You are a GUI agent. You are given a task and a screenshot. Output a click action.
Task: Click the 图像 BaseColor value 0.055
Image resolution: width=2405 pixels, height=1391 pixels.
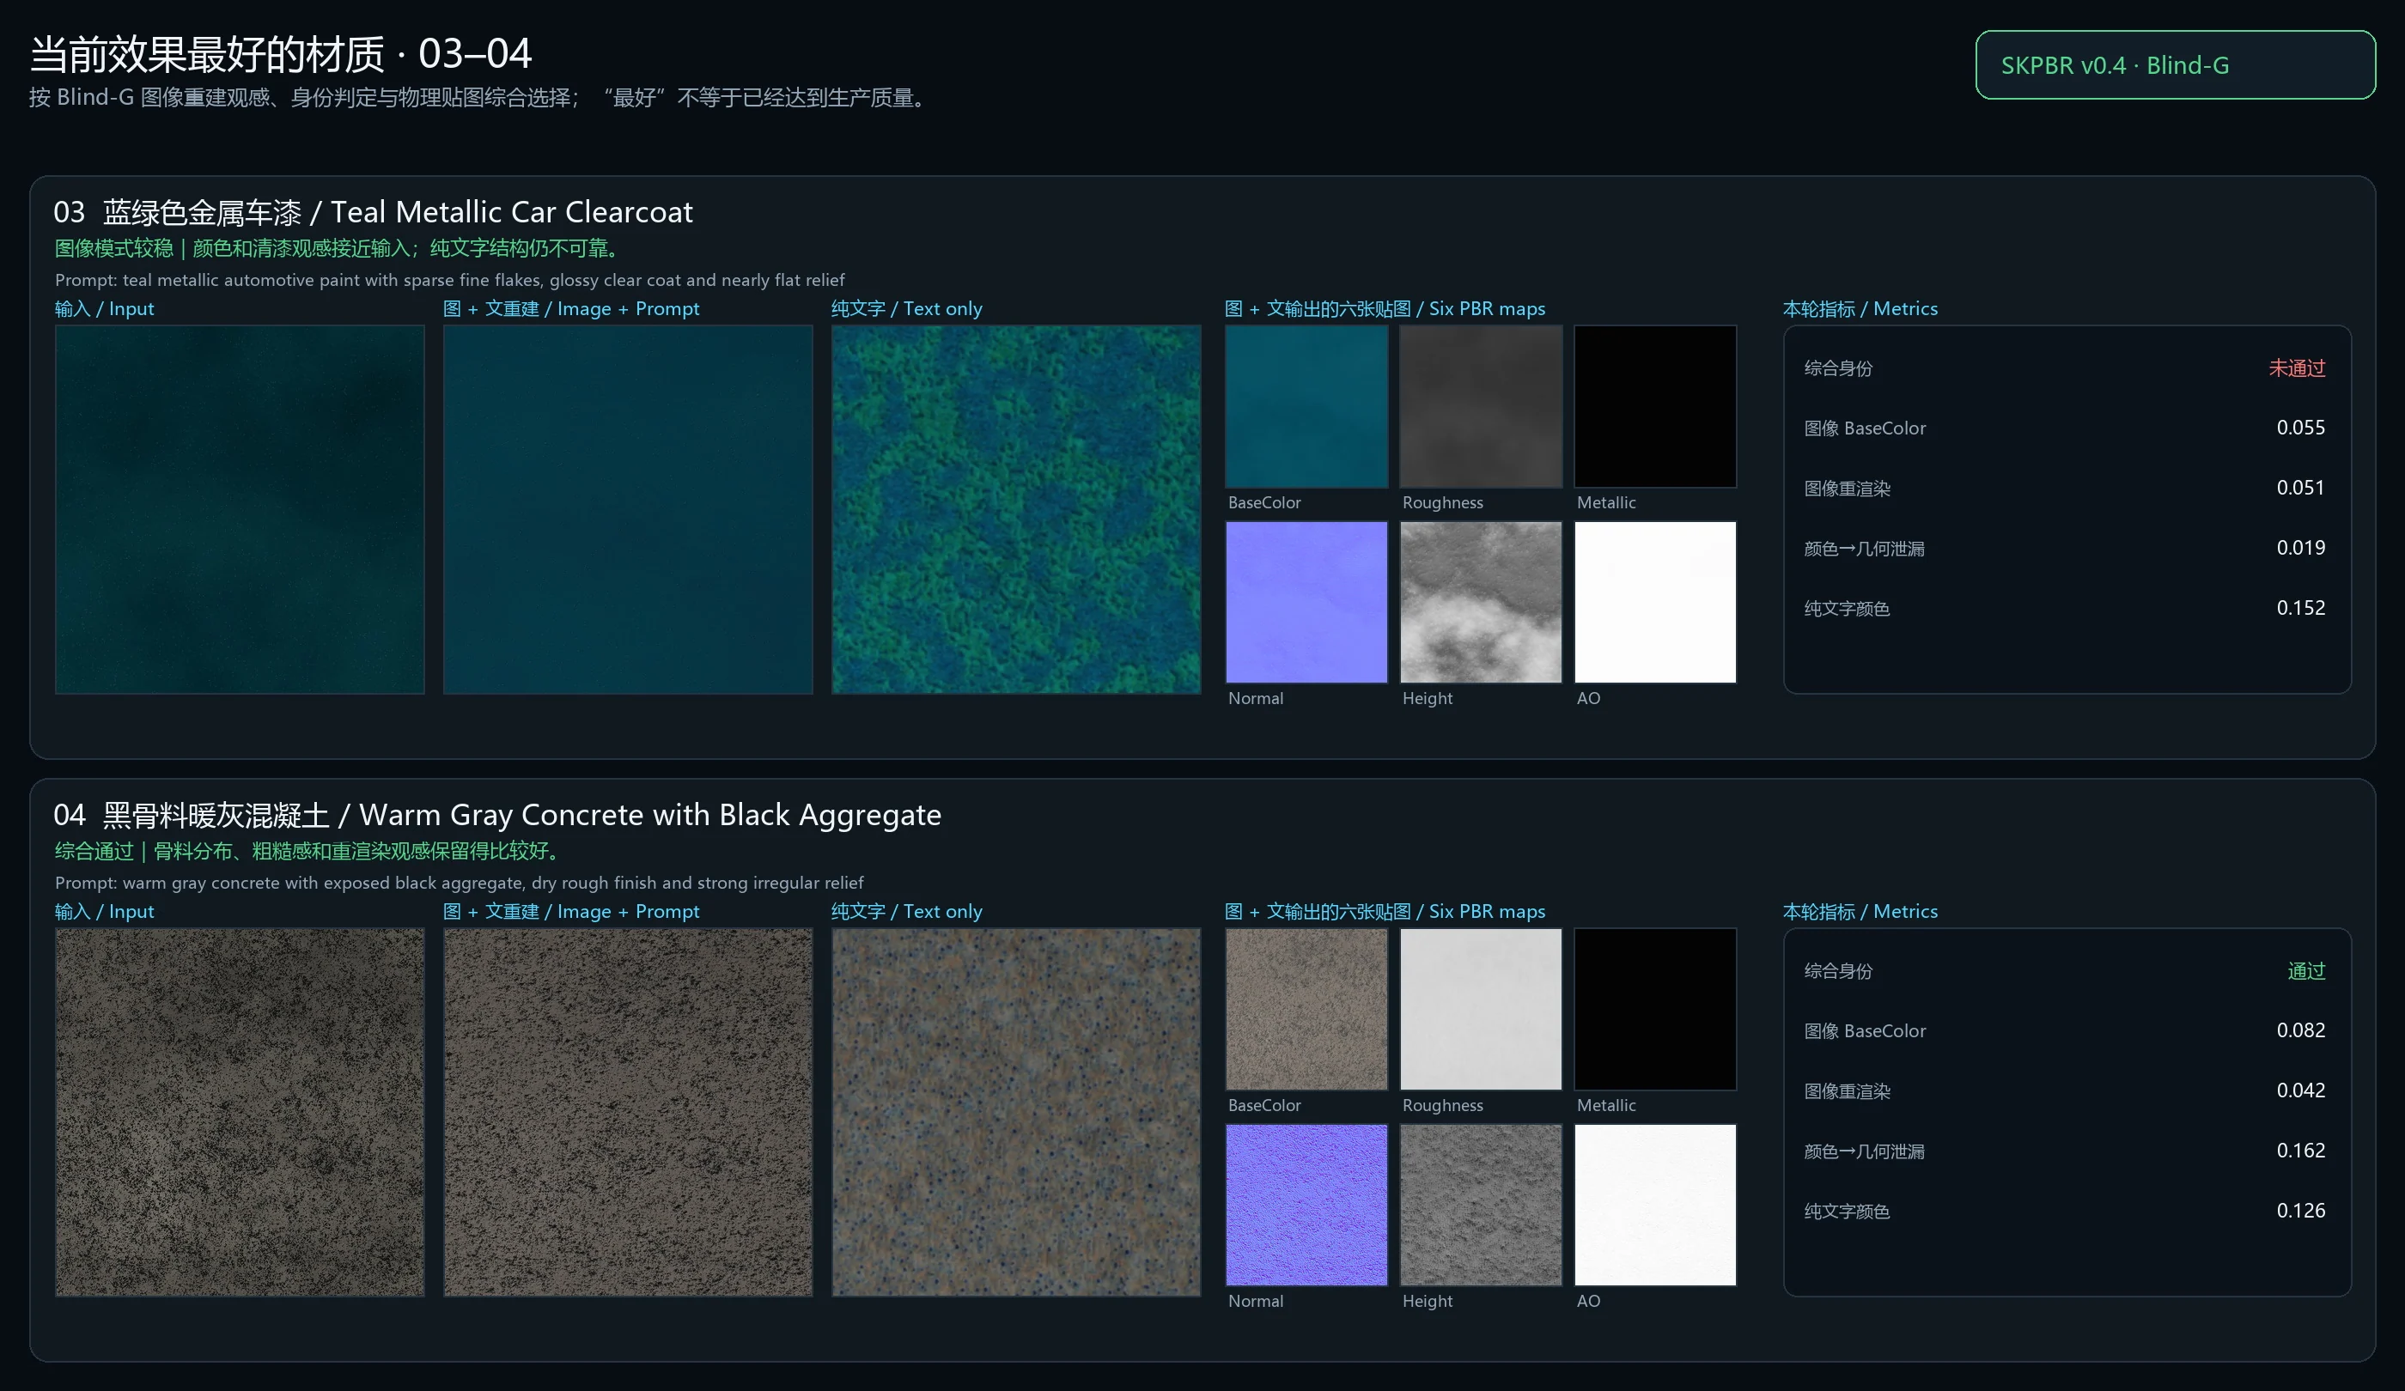[2301, 428]
